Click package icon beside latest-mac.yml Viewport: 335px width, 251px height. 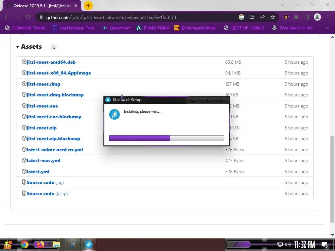click(24, 160)
